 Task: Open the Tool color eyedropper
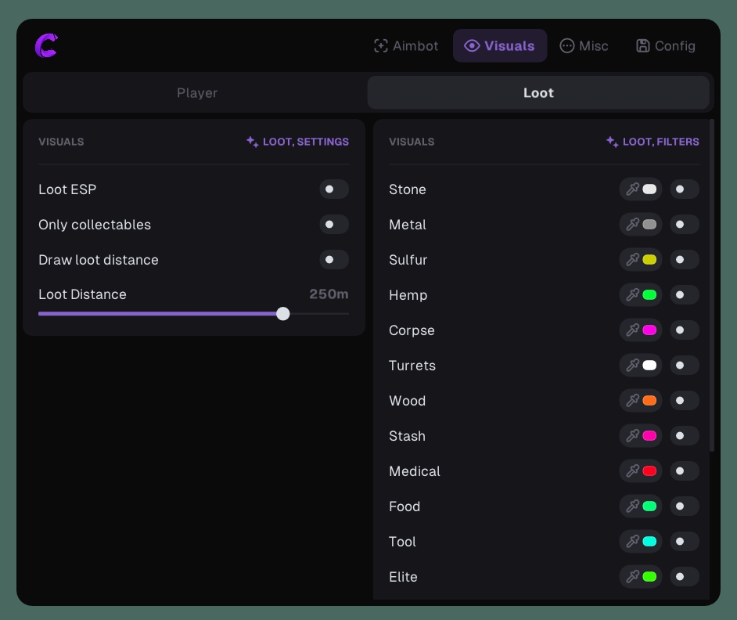click(x=632, y=541)
